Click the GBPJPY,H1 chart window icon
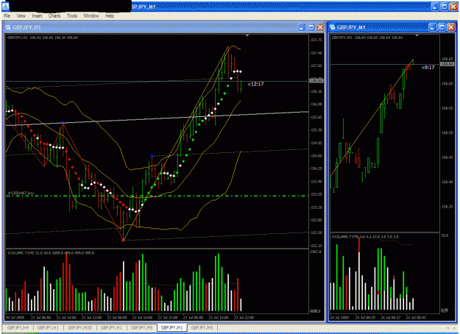 (x=8, y=27)
